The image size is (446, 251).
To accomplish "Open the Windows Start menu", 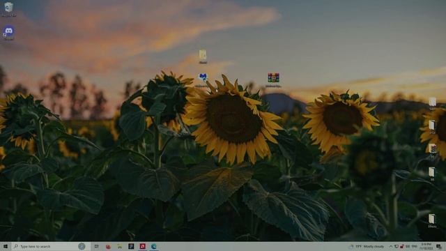I will 6,246.
